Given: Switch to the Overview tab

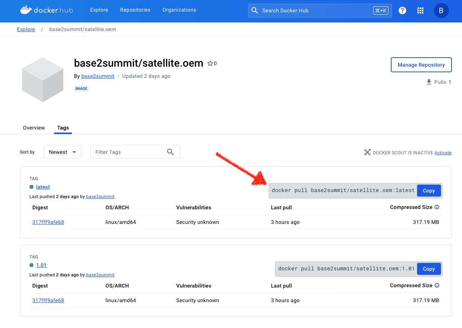Looking at the screenshot, I should click(x=34, y=128).
